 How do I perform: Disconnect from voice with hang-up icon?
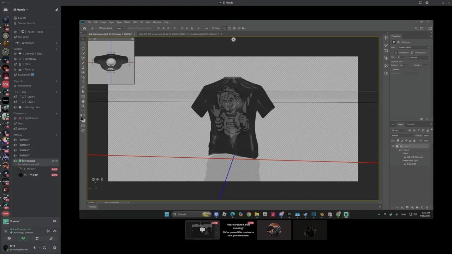point(55,231)
